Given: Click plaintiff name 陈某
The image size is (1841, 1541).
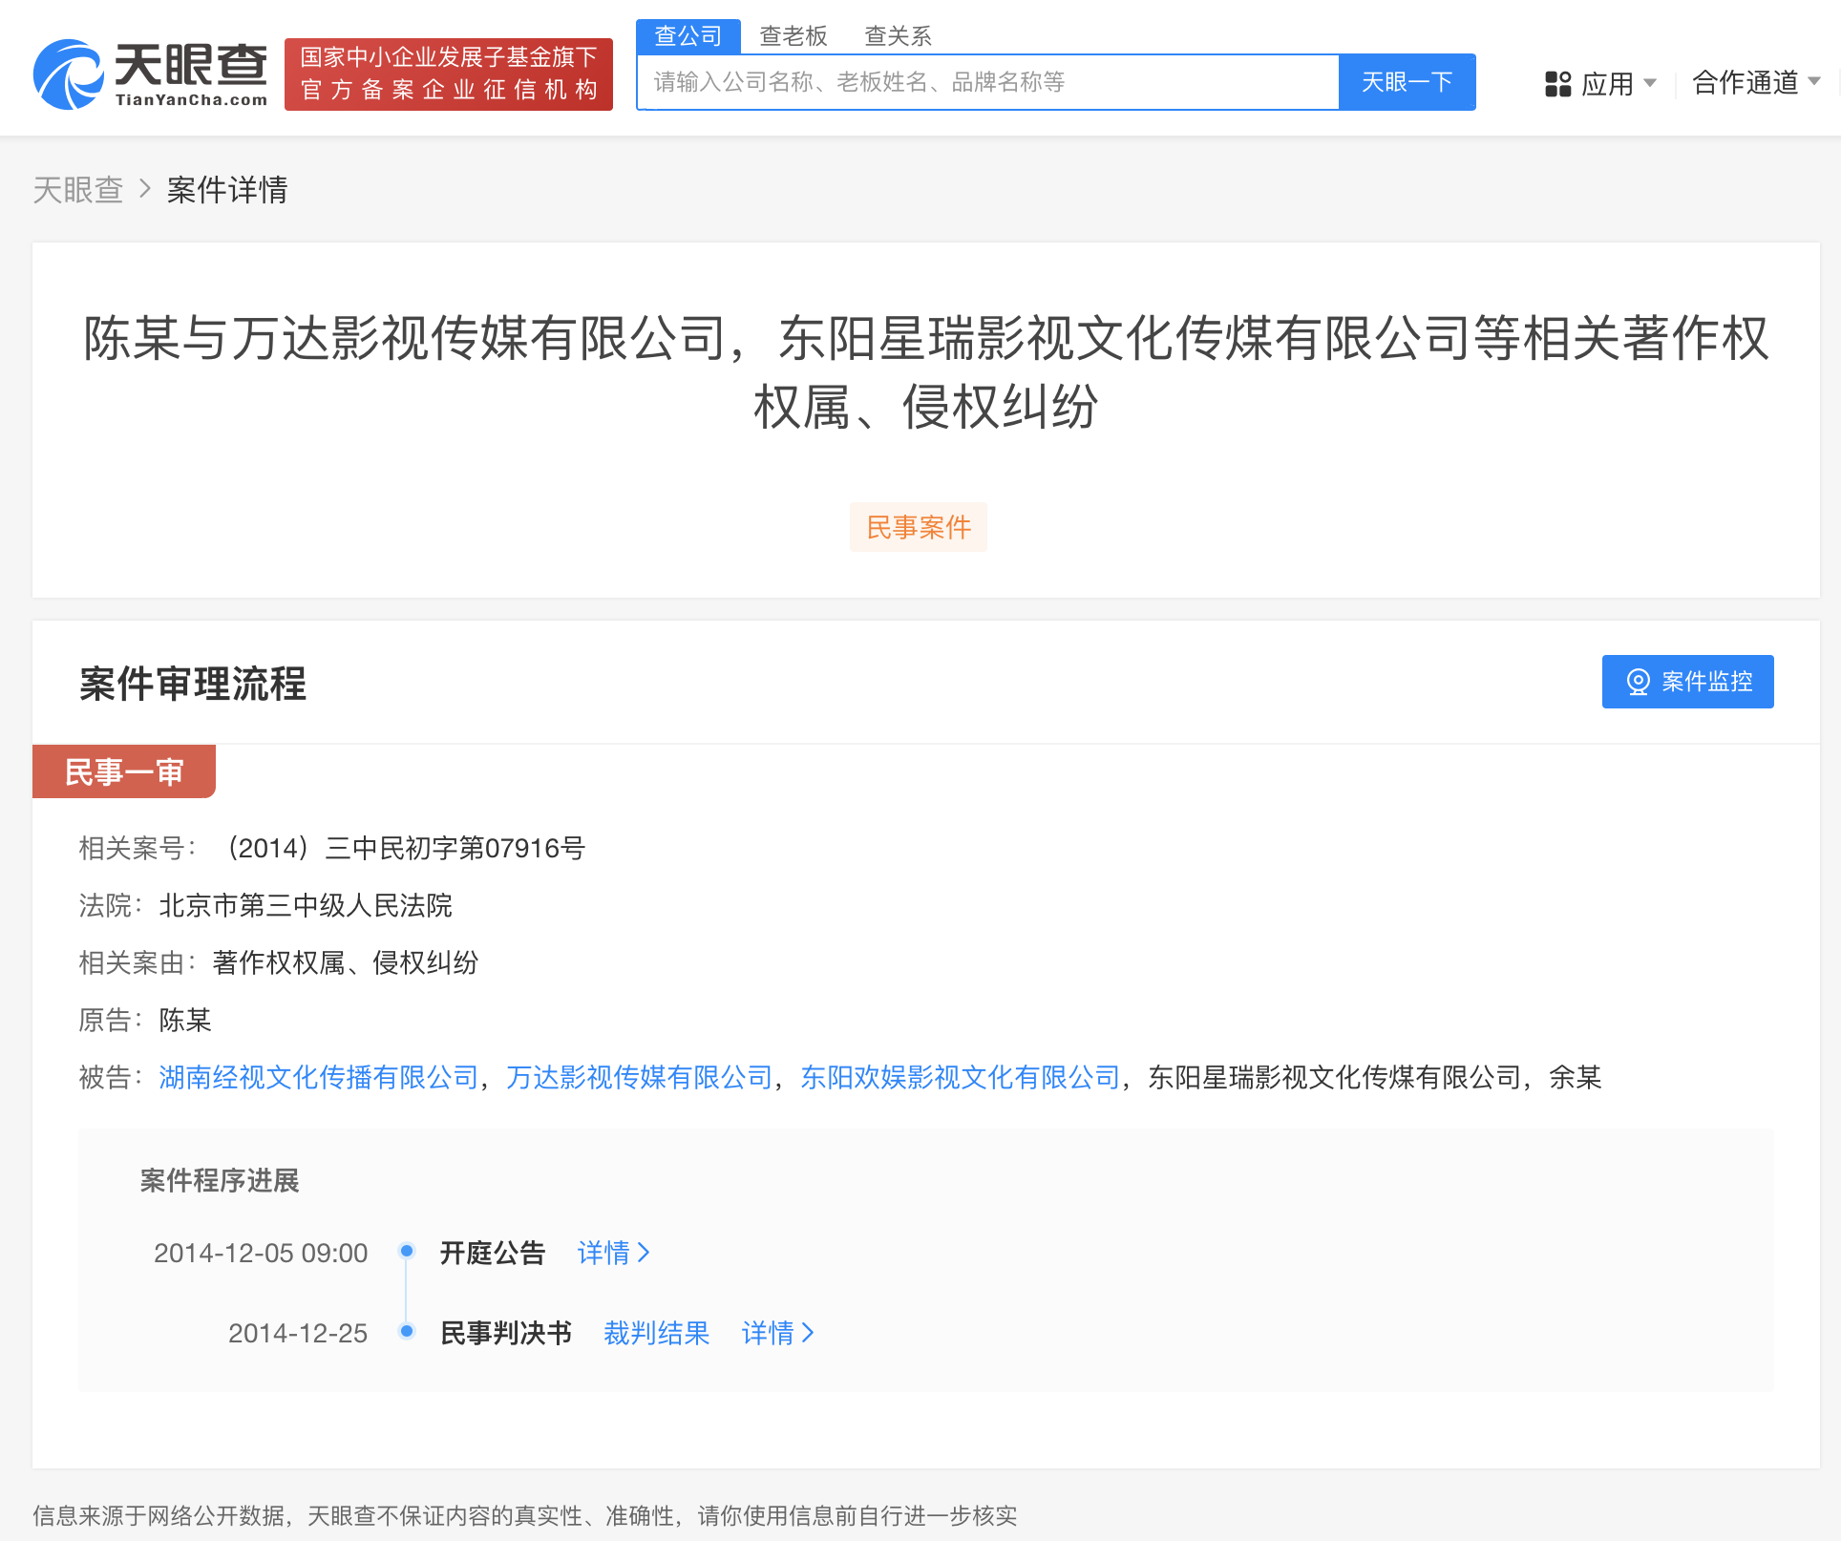Looking at the screenshot, I should click(185, 1020).
